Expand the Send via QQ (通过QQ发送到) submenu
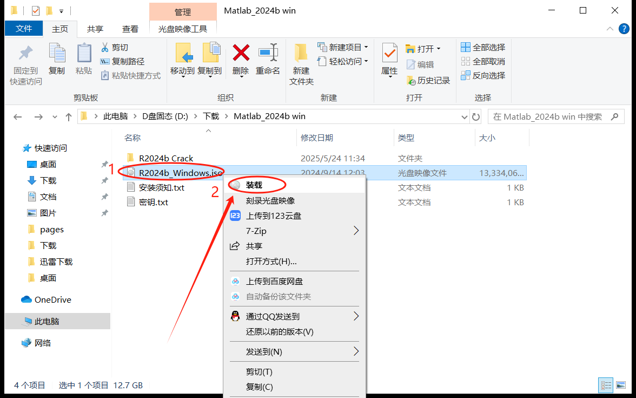This screenshot has width=636, height=398. tap(356, 316)
